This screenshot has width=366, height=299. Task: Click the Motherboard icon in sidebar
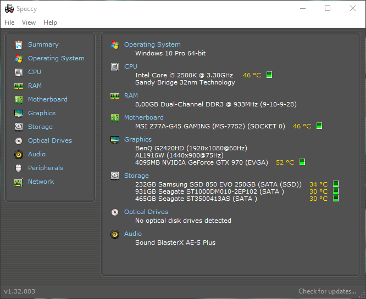(x=19, y=99)
